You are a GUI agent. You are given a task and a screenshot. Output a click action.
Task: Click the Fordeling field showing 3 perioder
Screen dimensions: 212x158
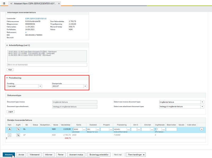click(x=23, y=86)
